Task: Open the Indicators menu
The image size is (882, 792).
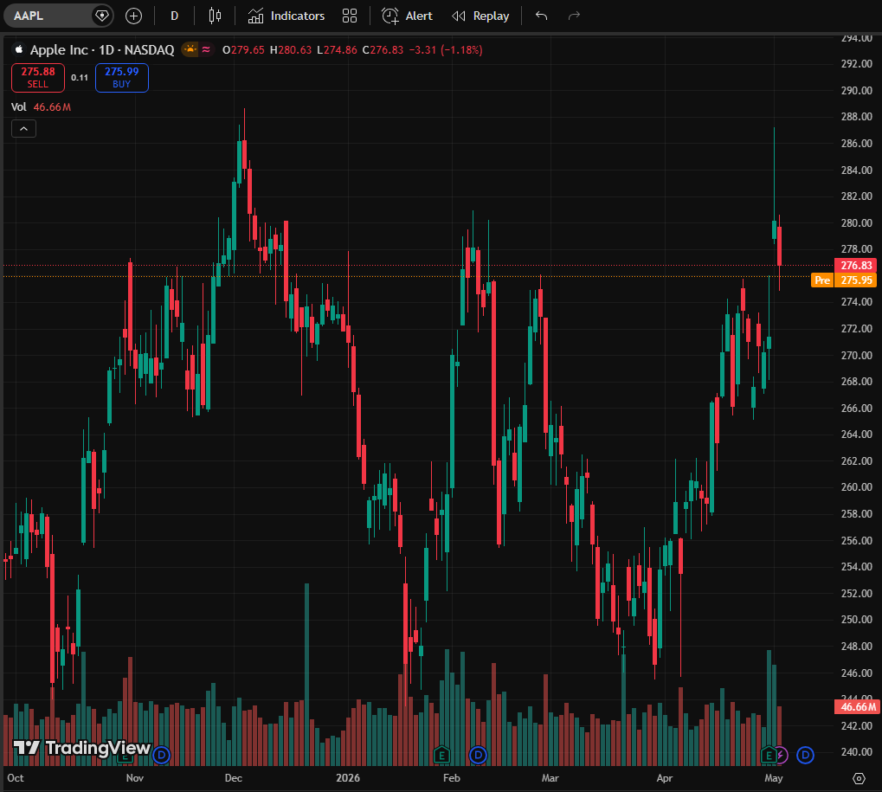Action: tap(286, 16)
